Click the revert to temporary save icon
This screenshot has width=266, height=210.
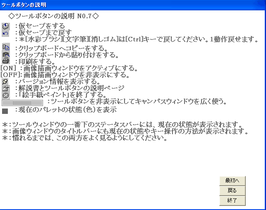tap(5, 33)
